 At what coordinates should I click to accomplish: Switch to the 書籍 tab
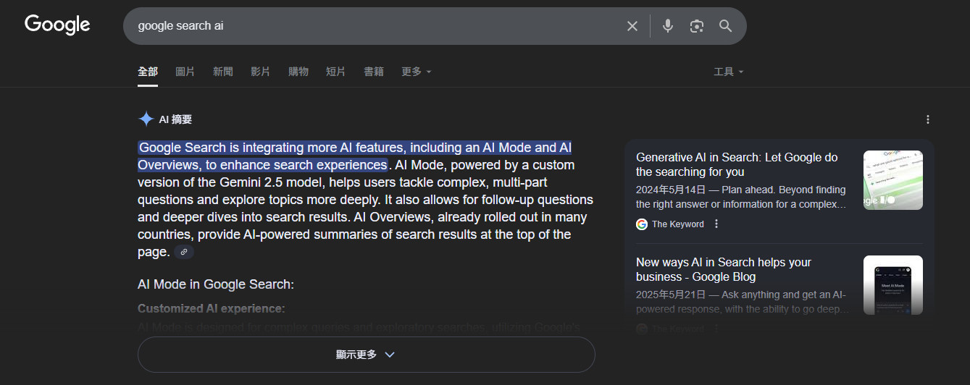374,72
